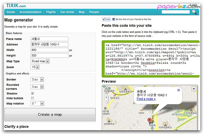Open the Rounded corners dropdown
204x134 pixels.
coord(37,87)
